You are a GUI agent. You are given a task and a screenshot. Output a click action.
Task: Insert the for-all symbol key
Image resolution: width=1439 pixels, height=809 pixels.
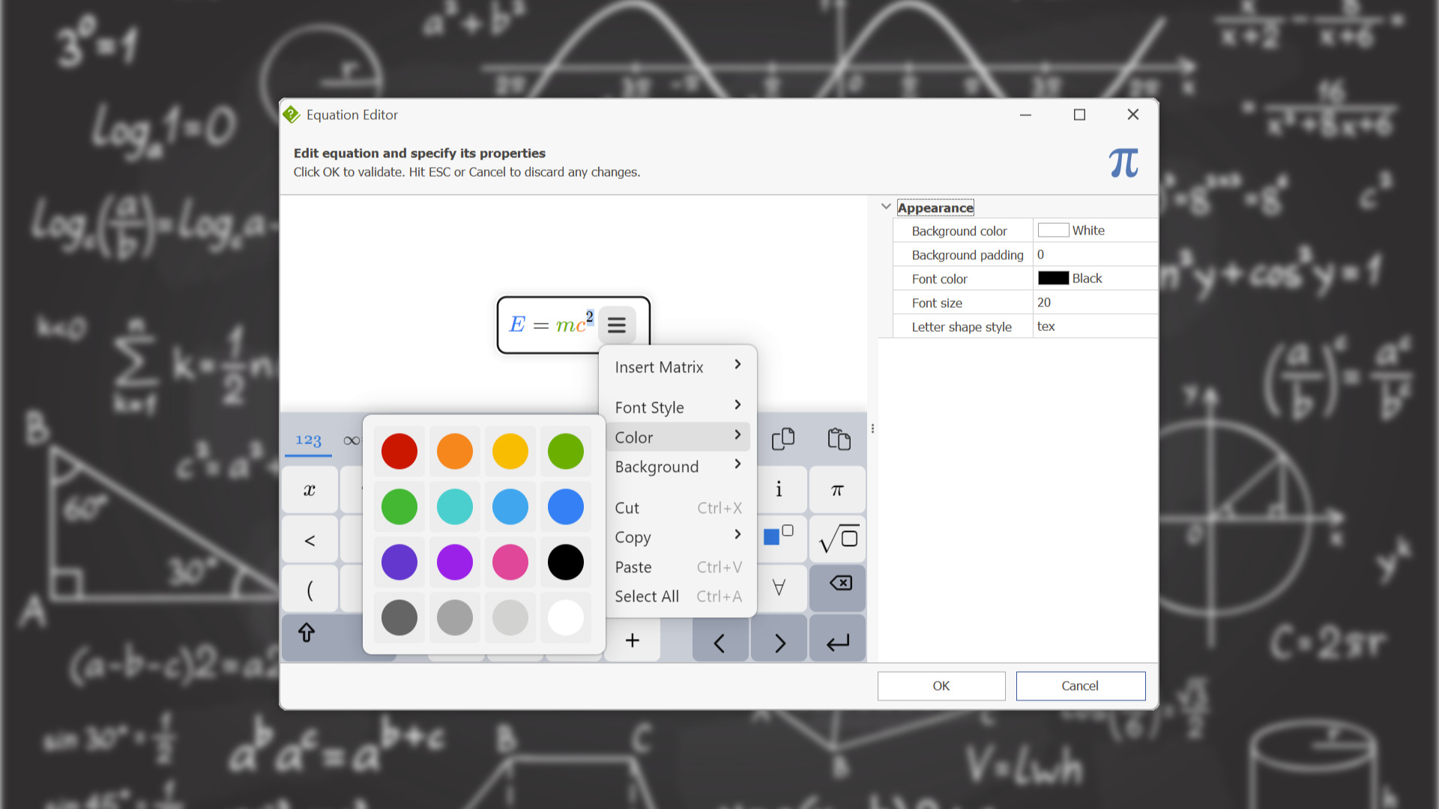pyautogui.click(x=779, y=588)
